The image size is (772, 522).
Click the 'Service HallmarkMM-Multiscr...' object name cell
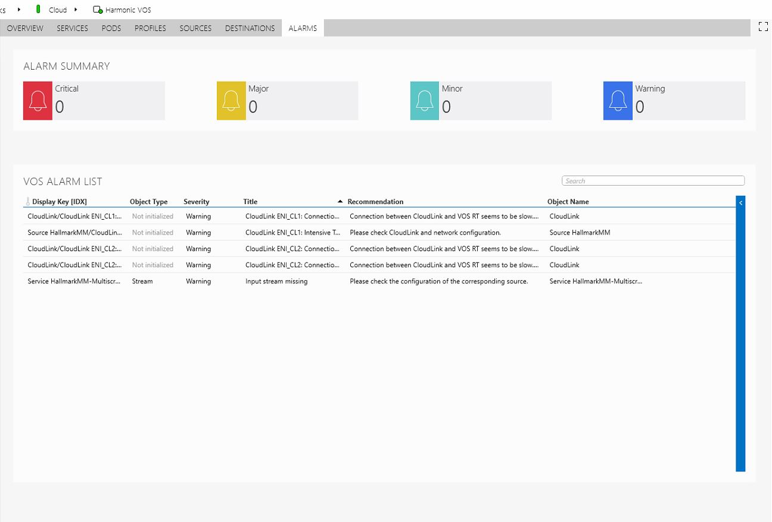click(x=596, y=282)
